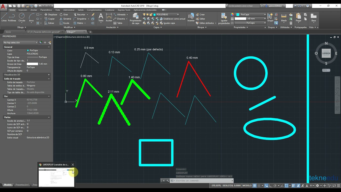Viewport: 341px width, 192px height.
Task: Click the Color de objeto wheel
Action: [x=232, y=15]
